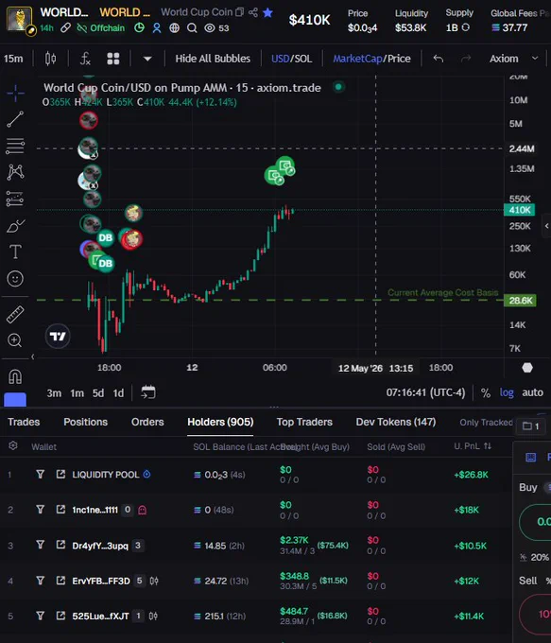Open the Dev Tokens (147) tab
This screenshot has height=643, width=551.
click(x=396, y=422)
